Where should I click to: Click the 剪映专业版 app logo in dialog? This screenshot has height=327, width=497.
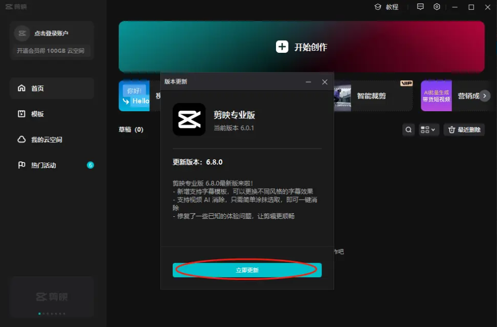189,120
